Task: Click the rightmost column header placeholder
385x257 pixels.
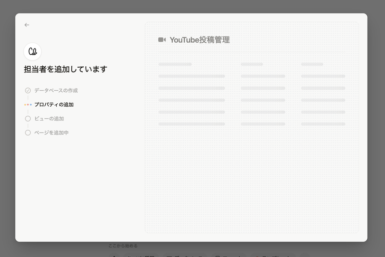Action: click(312, 64)
